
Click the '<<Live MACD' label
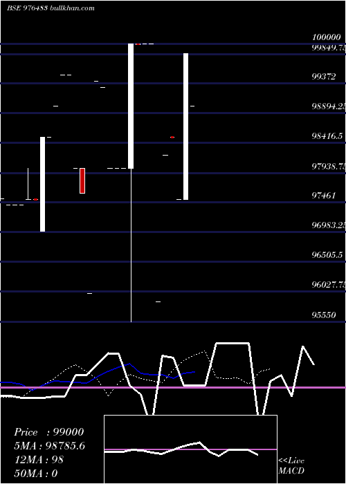point(291,465)
